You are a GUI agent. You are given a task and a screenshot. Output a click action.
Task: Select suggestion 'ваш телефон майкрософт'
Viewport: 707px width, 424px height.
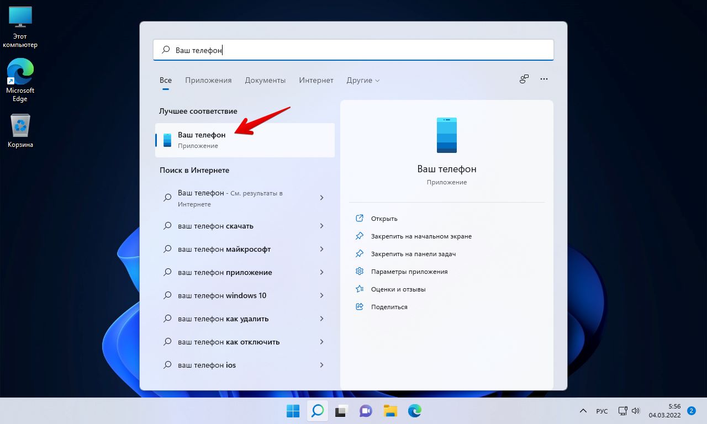(245, 249)
